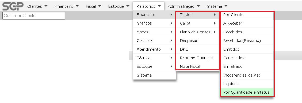Expand the Gráficos submenu arrow
The height and width of the screenshot is (103, 302).
click(171, 23)
